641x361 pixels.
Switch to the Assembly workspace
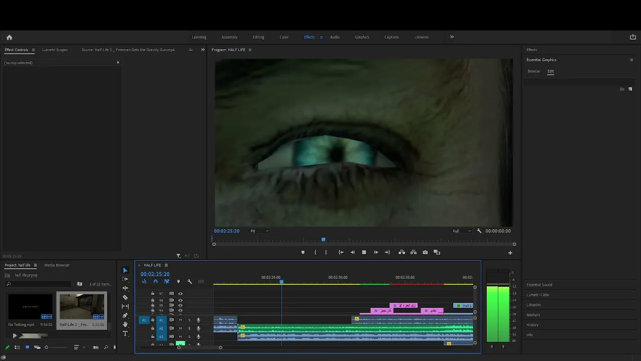pyautogui.click(x=229, y=37)
